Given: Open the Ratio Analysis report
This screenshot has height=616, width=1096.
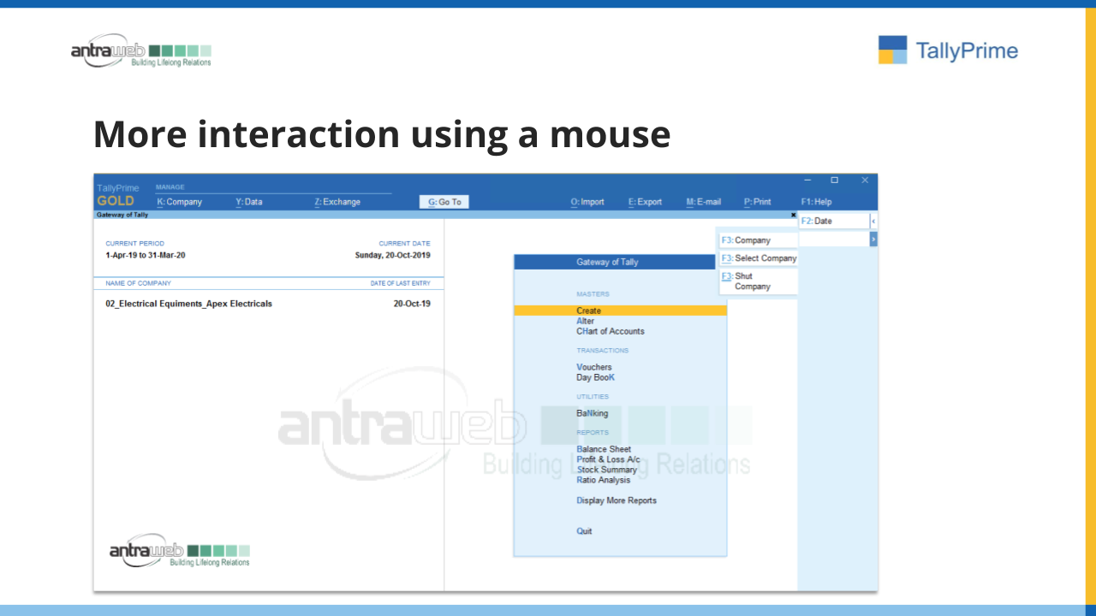Looking at the screenshot, I should [x=604, y=480].
